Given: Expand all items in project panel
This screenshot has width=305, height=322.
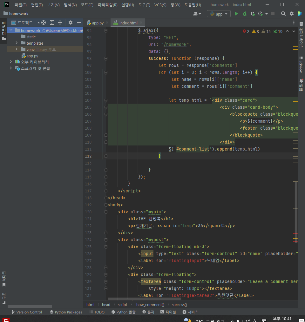Looking at the screenshot, I should [52, 23].
